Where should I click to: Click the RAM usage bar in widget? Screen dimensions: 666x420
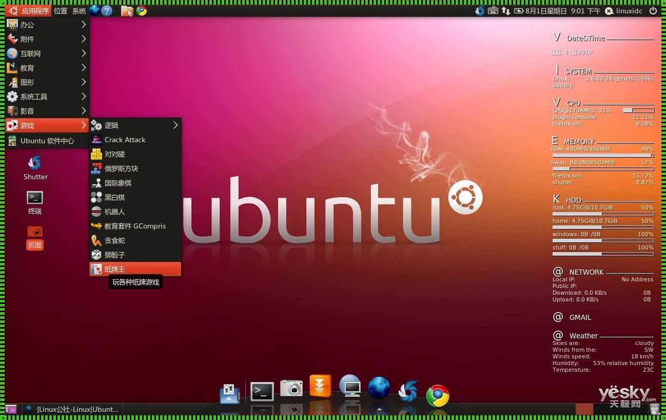[603, 155]
